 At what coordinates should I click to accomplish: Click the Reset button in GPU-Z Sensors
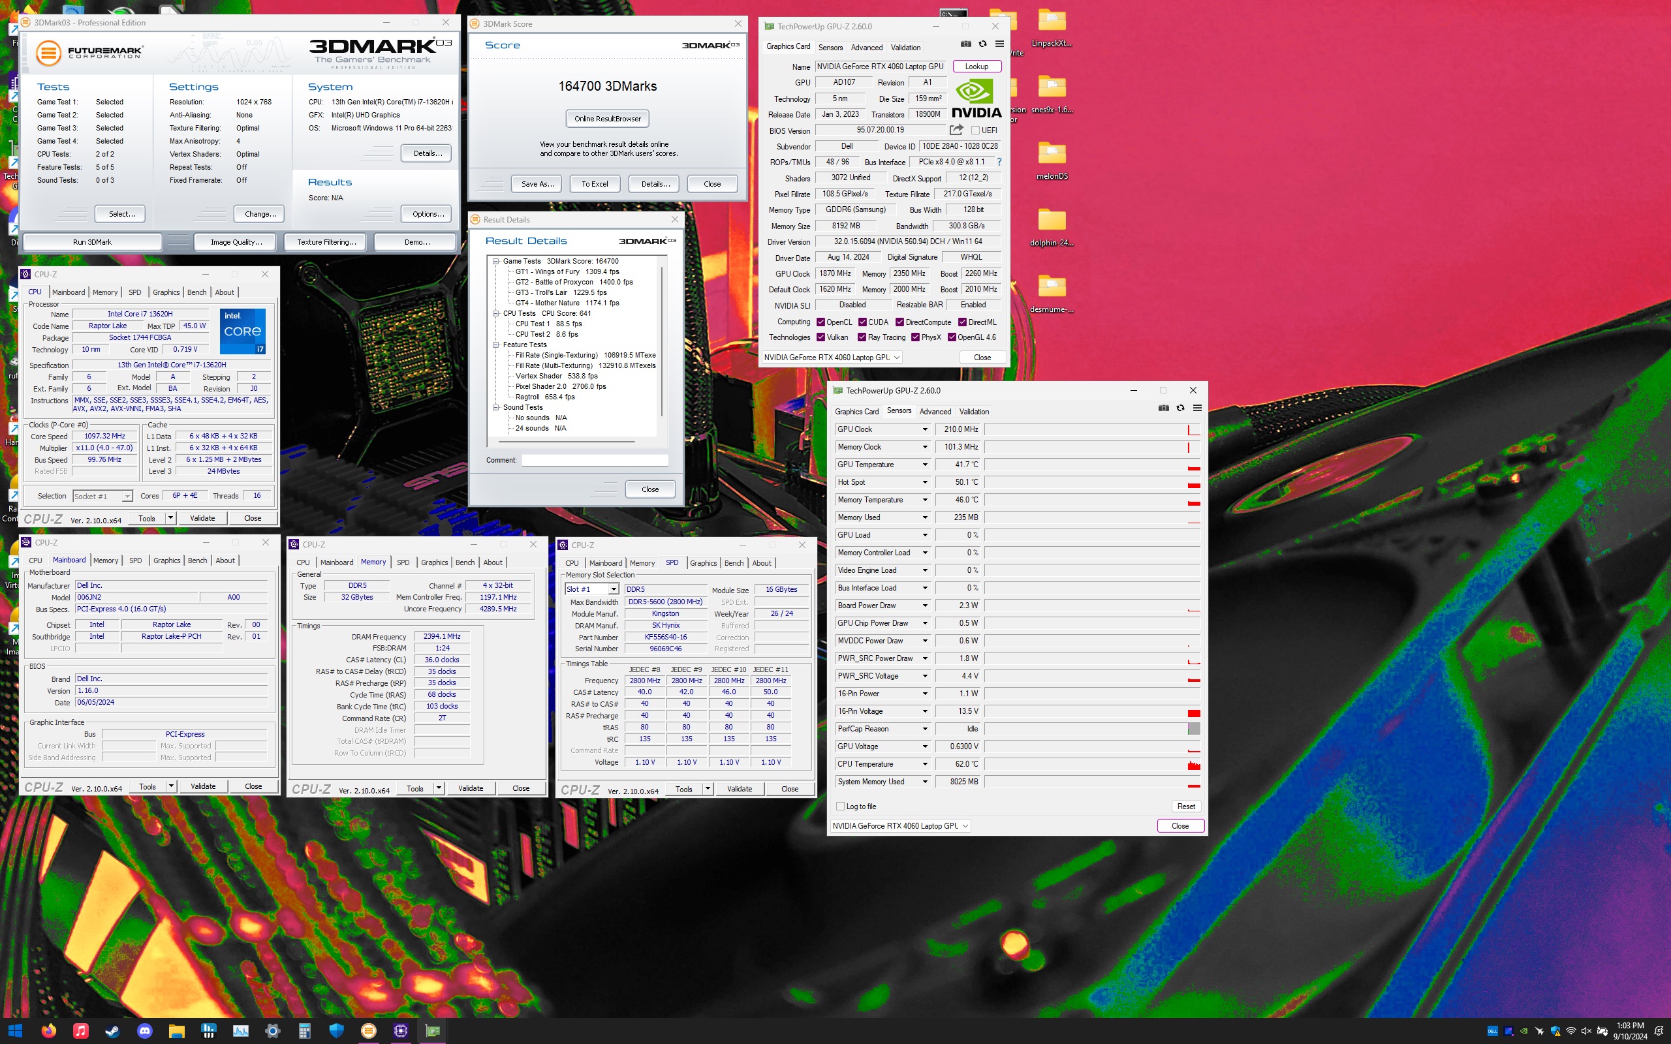point(1185,806)
